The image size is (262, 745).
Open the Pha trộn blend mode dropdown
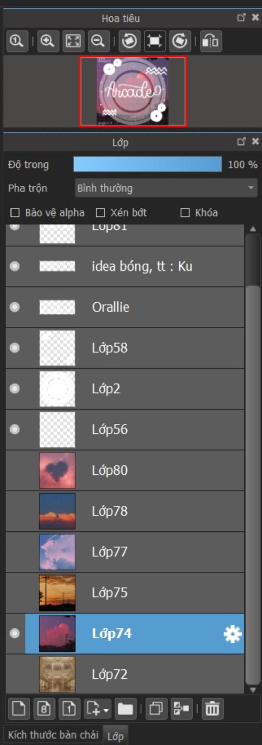[x=166, y=188]
